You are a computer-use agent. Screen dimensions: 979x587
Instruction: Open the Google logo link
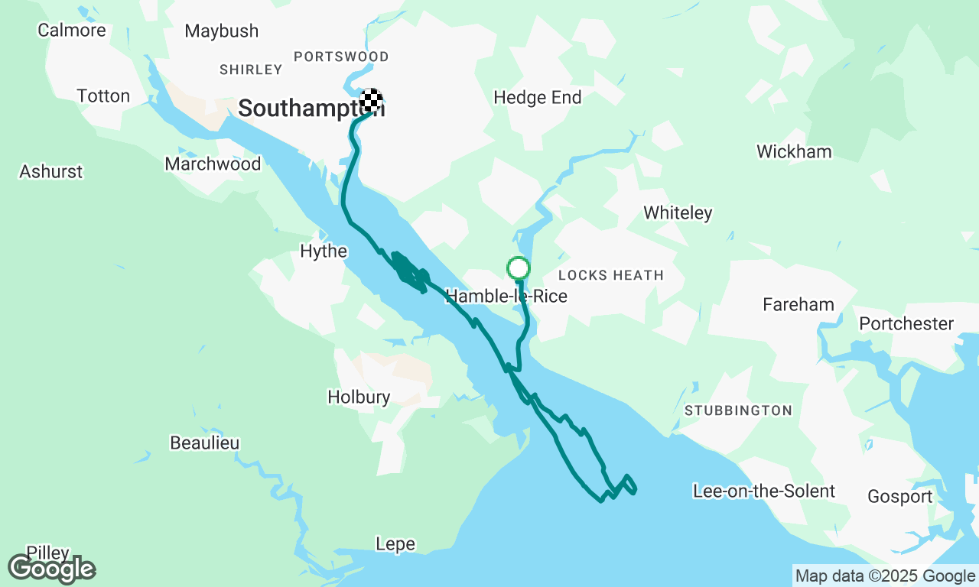(x=52, y=569)
